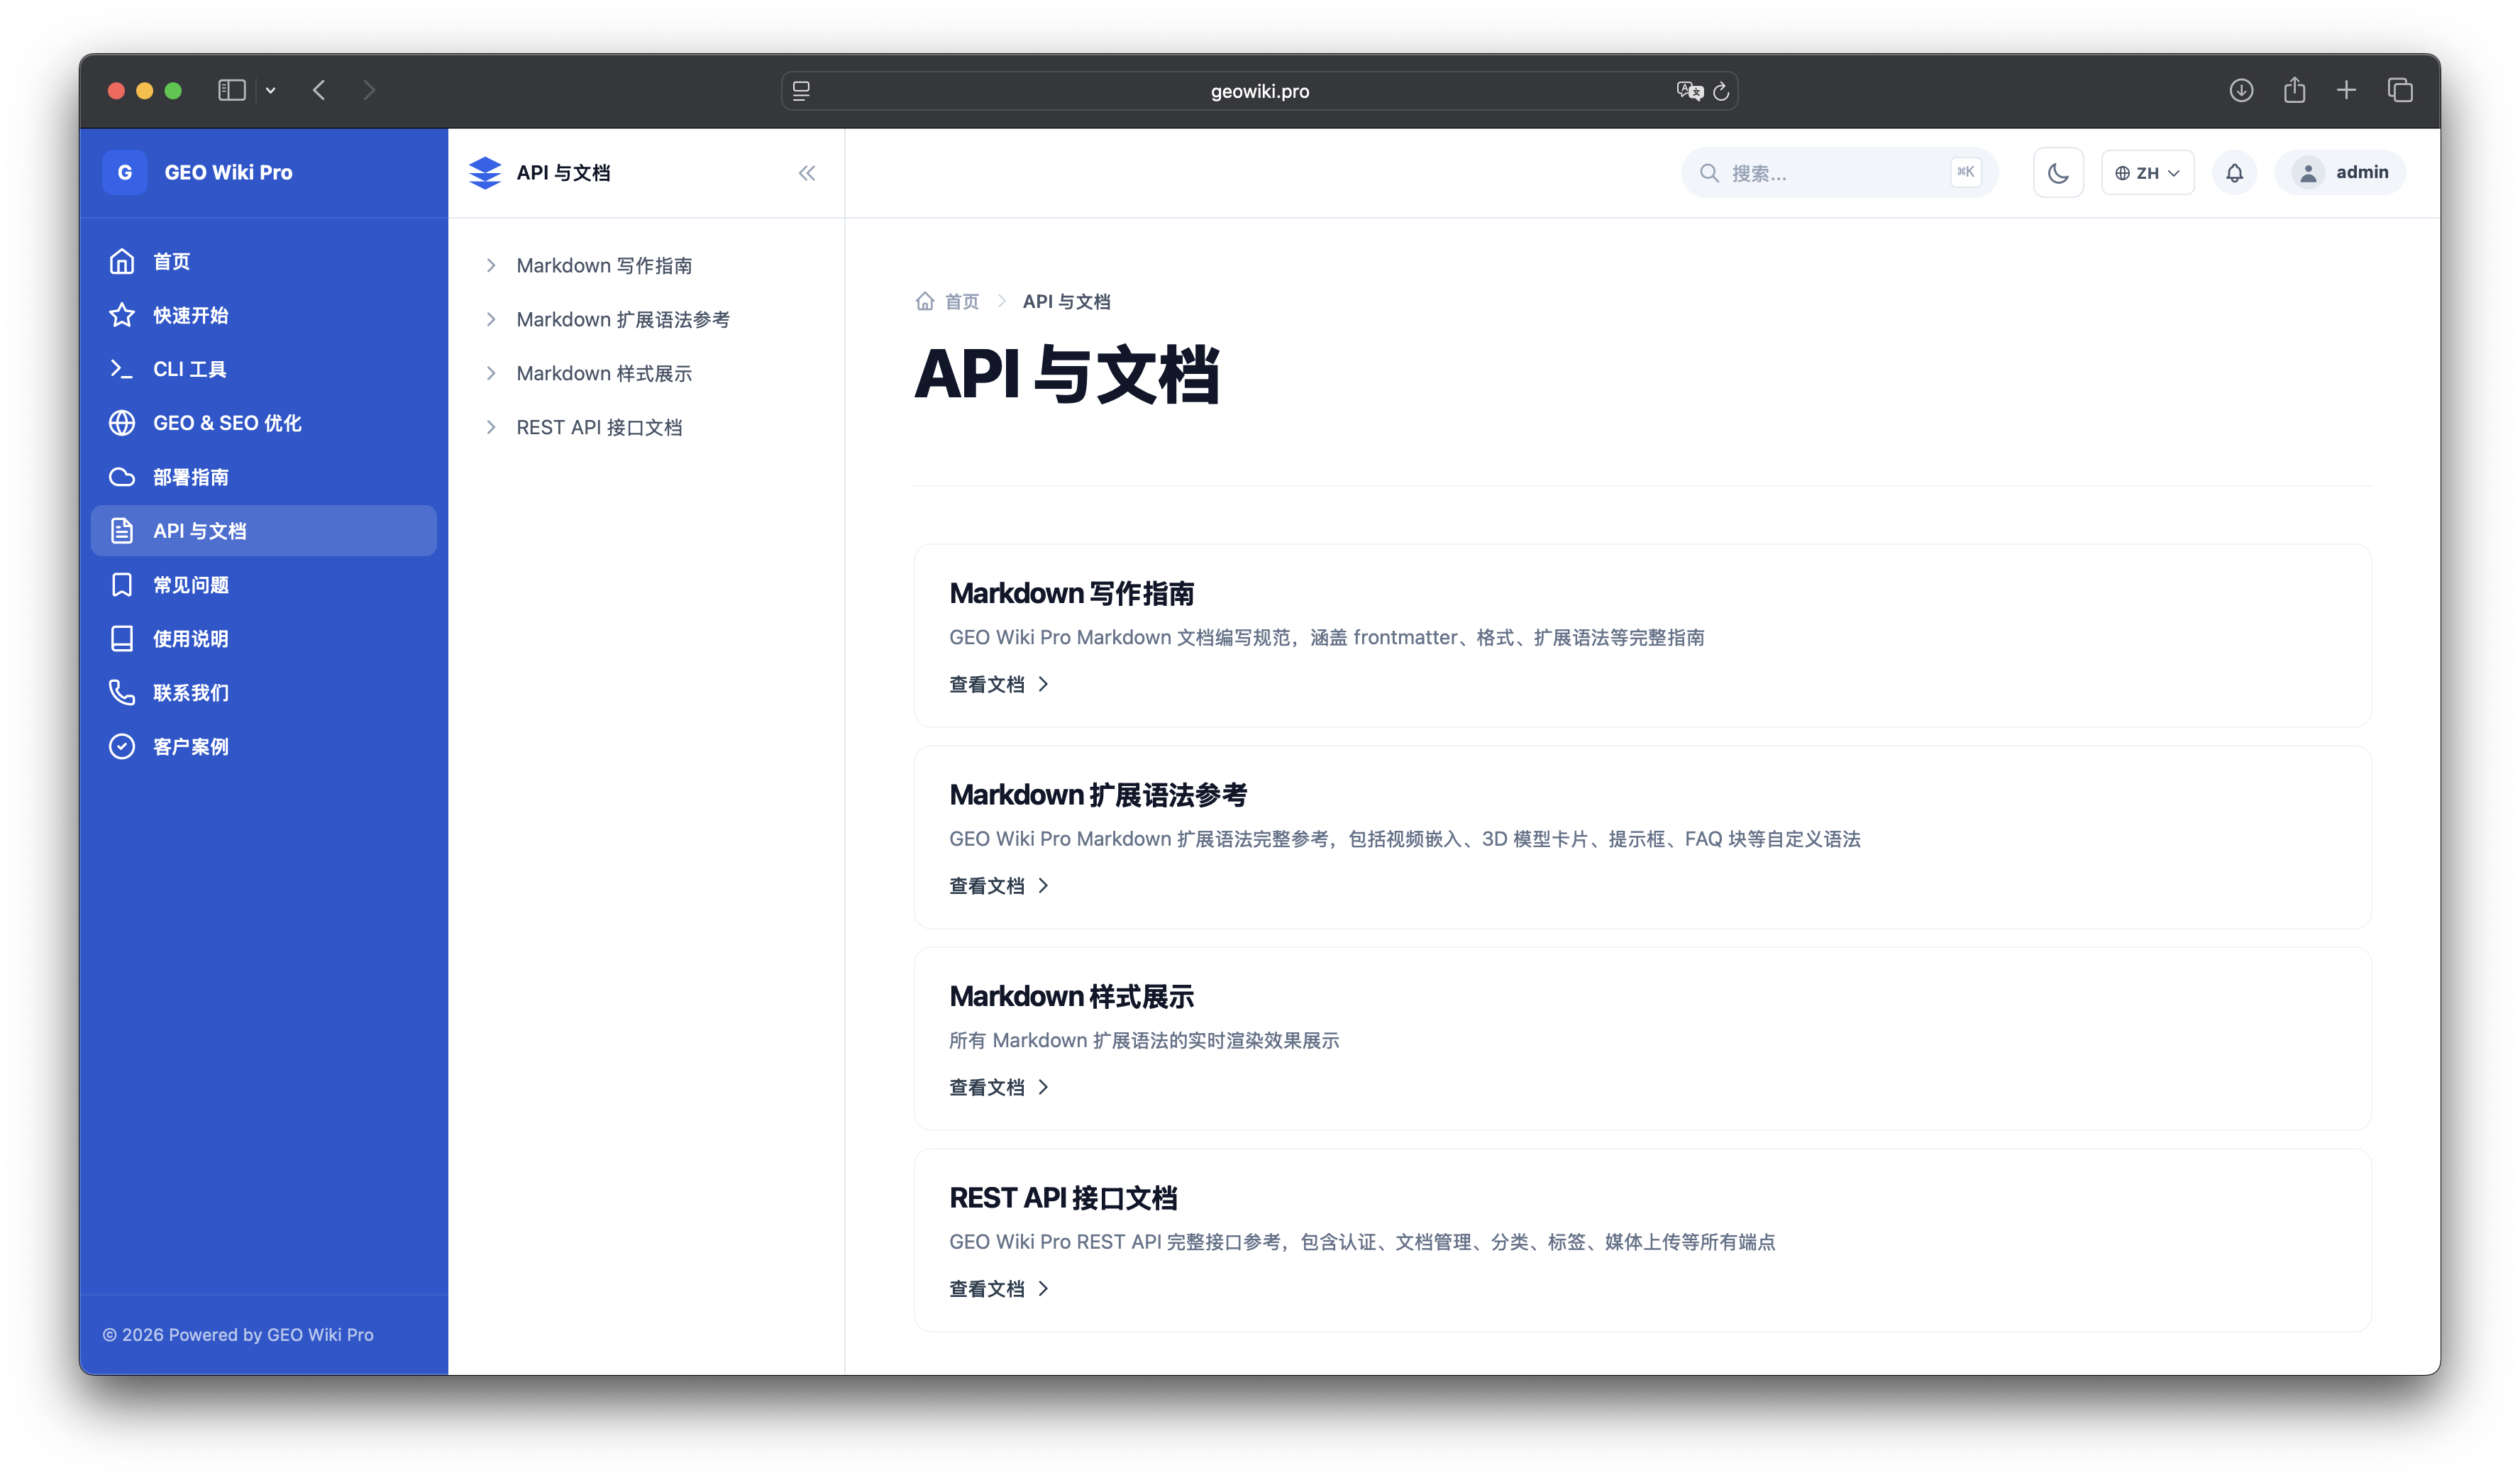Open Safari sidebar toggle icon
This screenshot has height=1480, width=2520.
(231, 90)
